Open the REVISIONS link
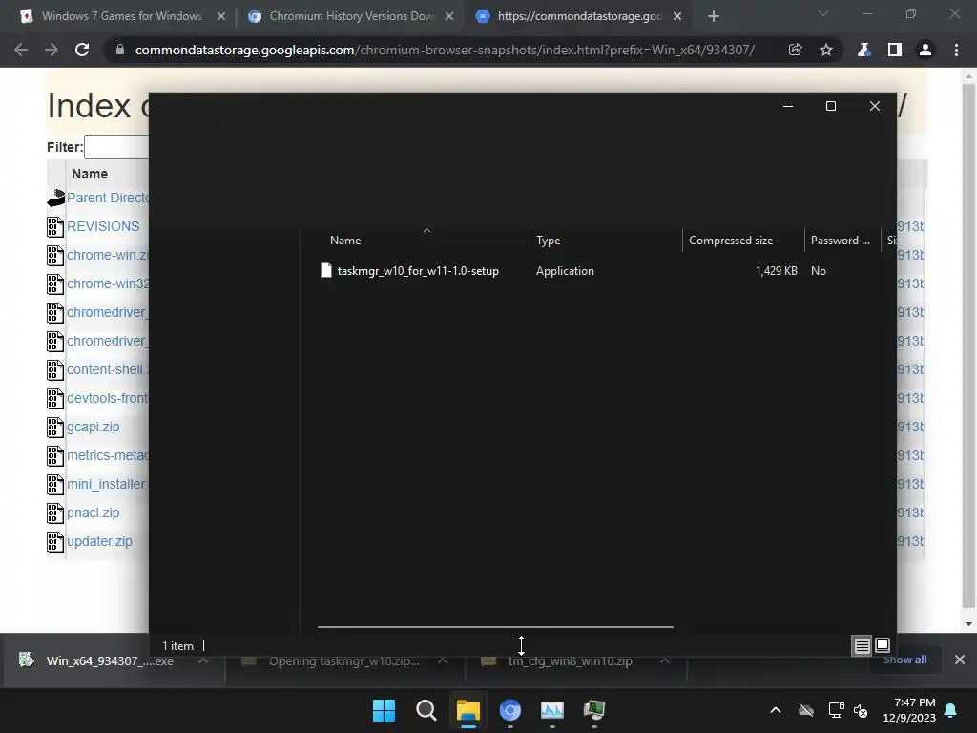Screen dimensions: 977x733 [x=103, y=226]
